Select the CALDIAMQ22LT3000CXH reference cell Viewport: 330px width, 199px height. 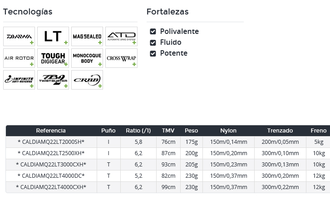click(x=51, y=165)
